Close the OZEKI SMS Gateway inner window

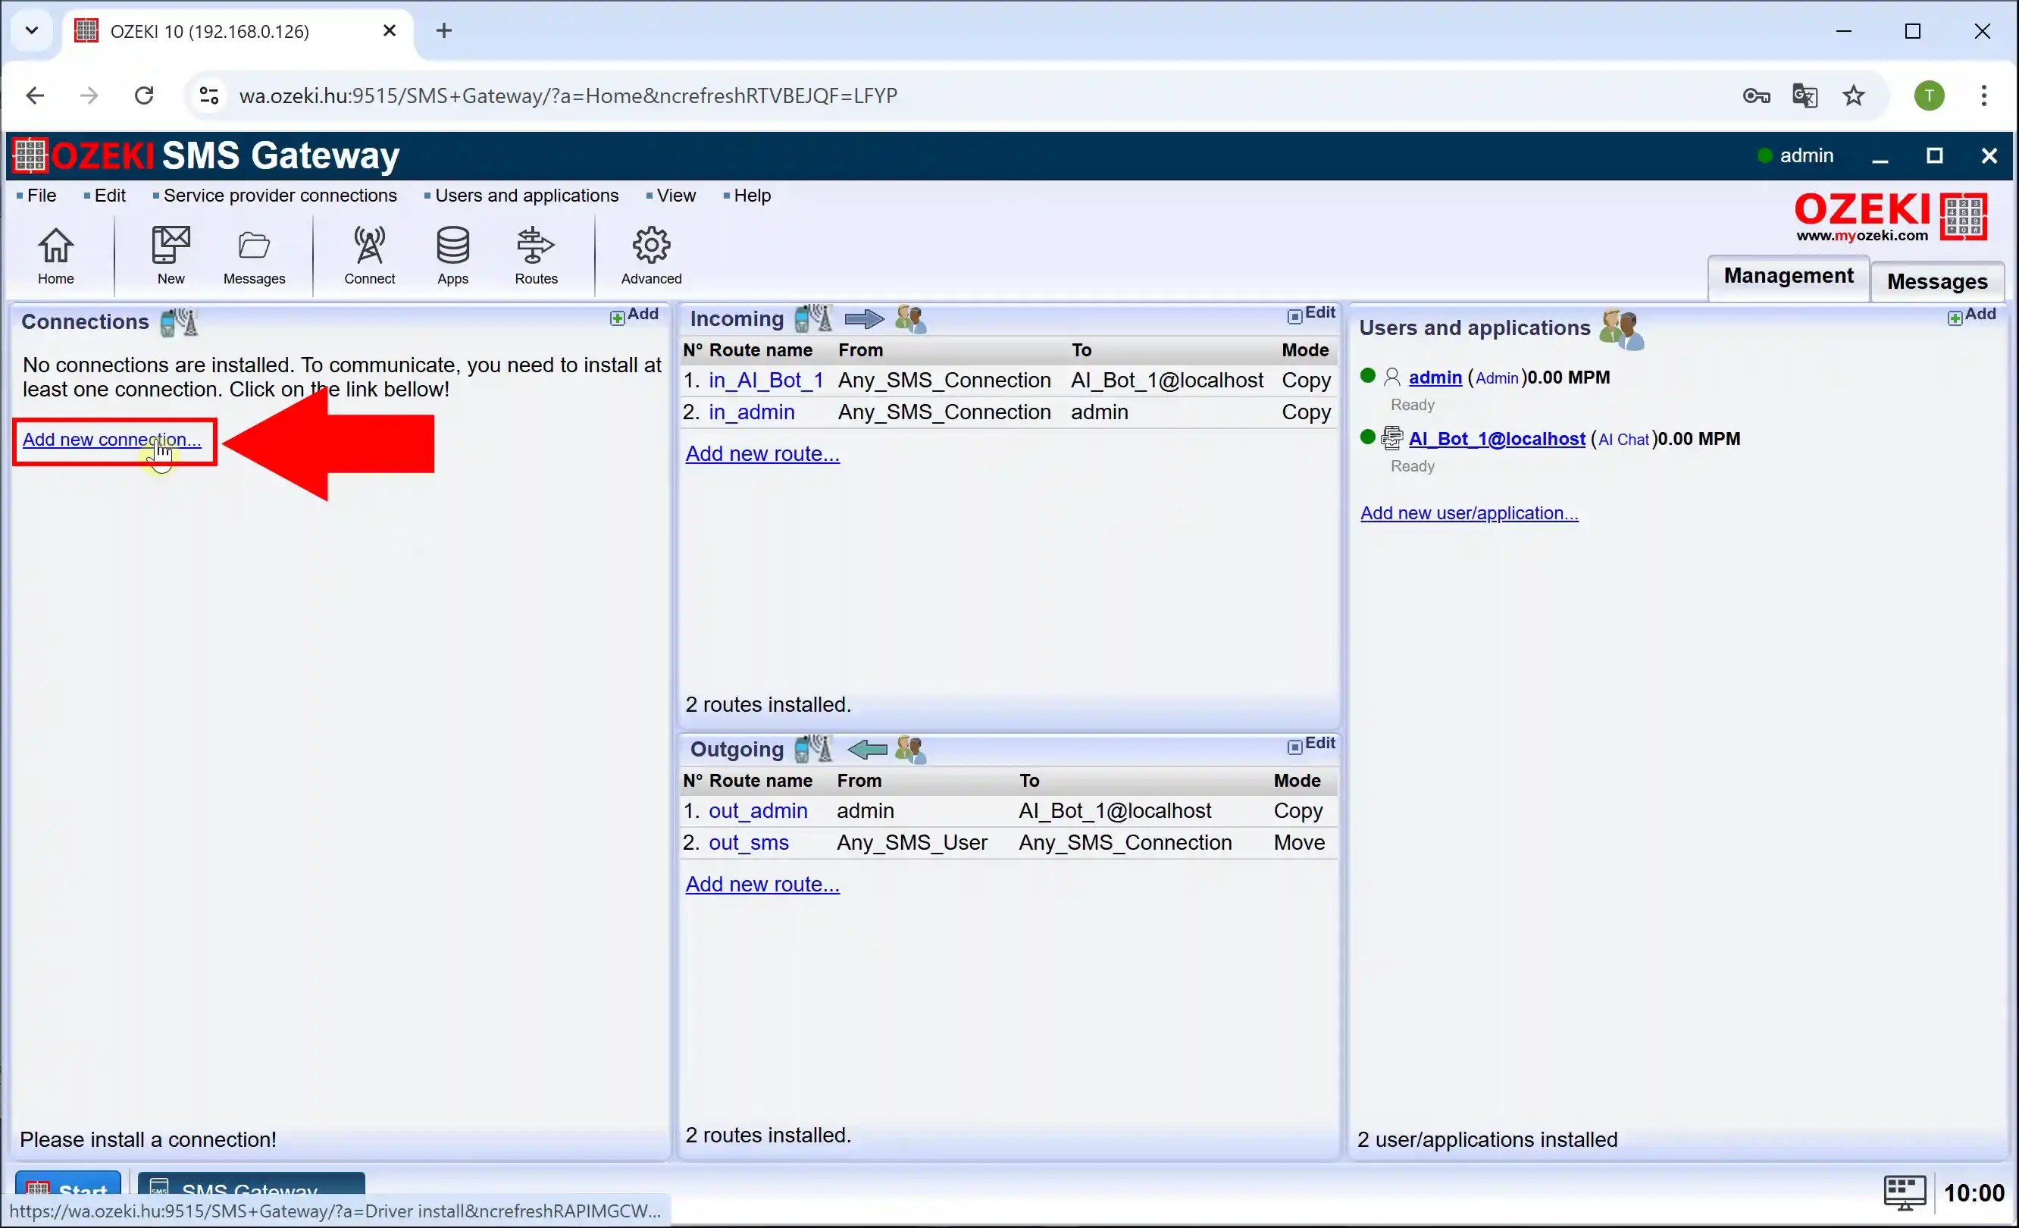tap(1989, 155)
